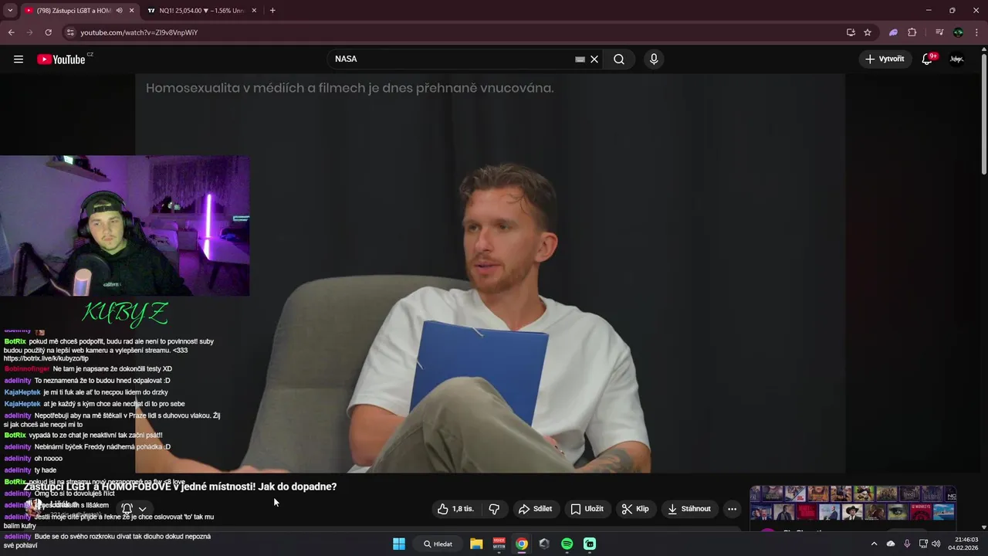The height and width of the screenshot is (556, 988).
Task: Open the Chrome extensions puzzle menu
Action: [x=912, y=32]
